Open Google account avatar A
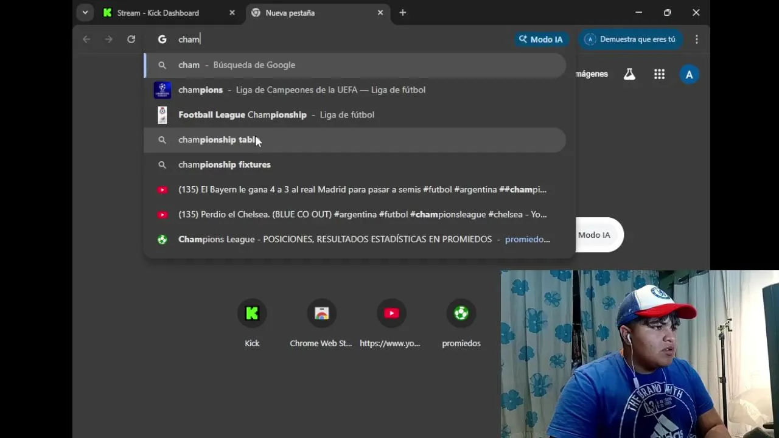 pyautogui.click(x=689, y=74)
